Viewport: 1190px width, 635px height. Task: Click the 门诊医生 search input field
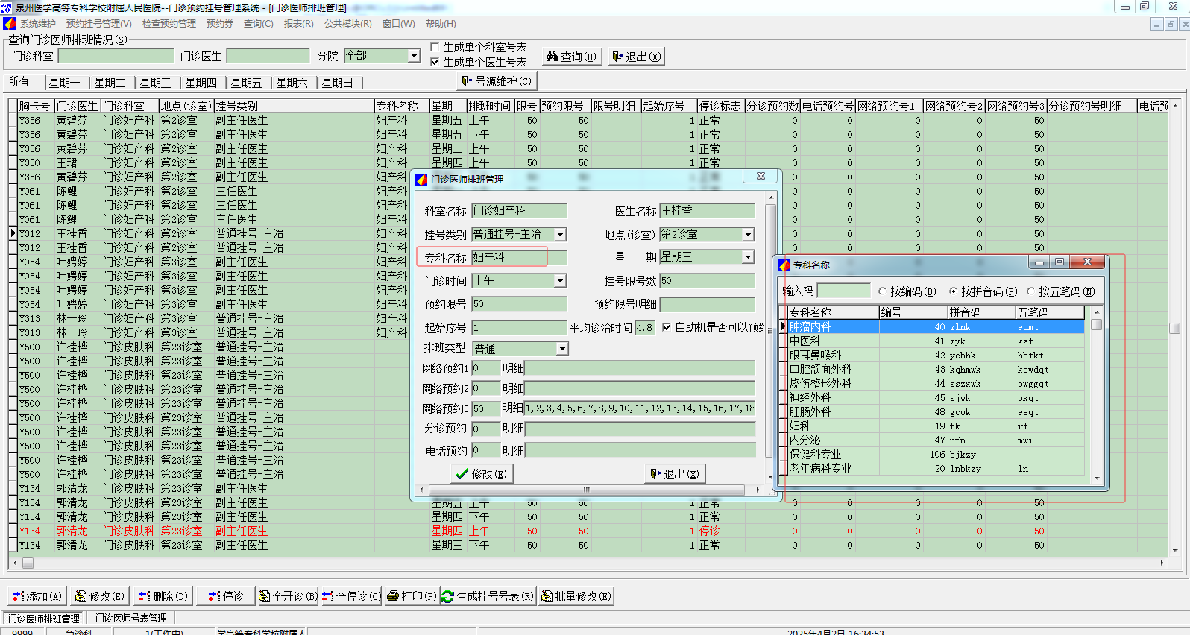pos(268,56)
